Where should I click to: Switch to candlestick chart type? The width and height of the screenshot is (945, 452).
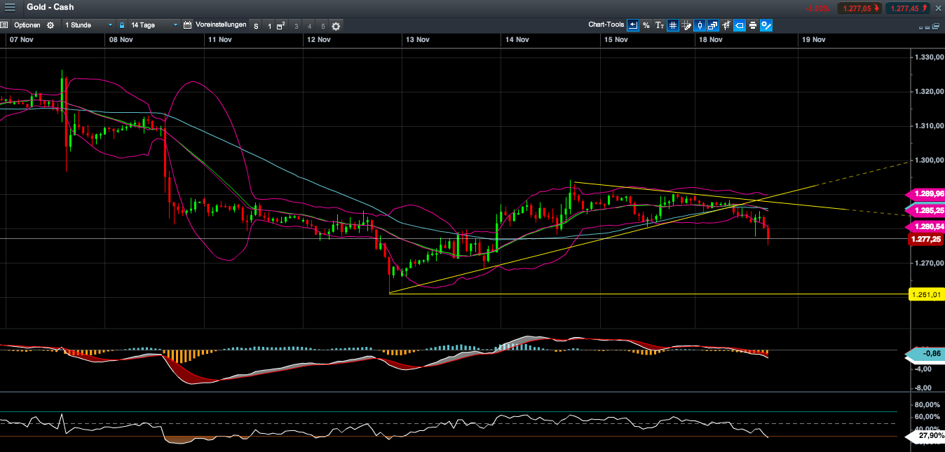pos(700,25)
